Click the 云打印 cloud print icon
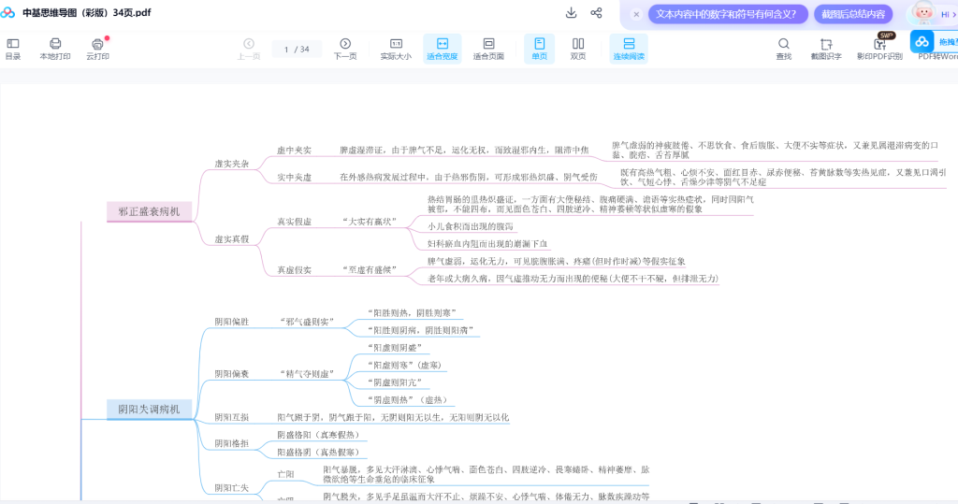This screenshot has width=958, height=504. [97, 49]
